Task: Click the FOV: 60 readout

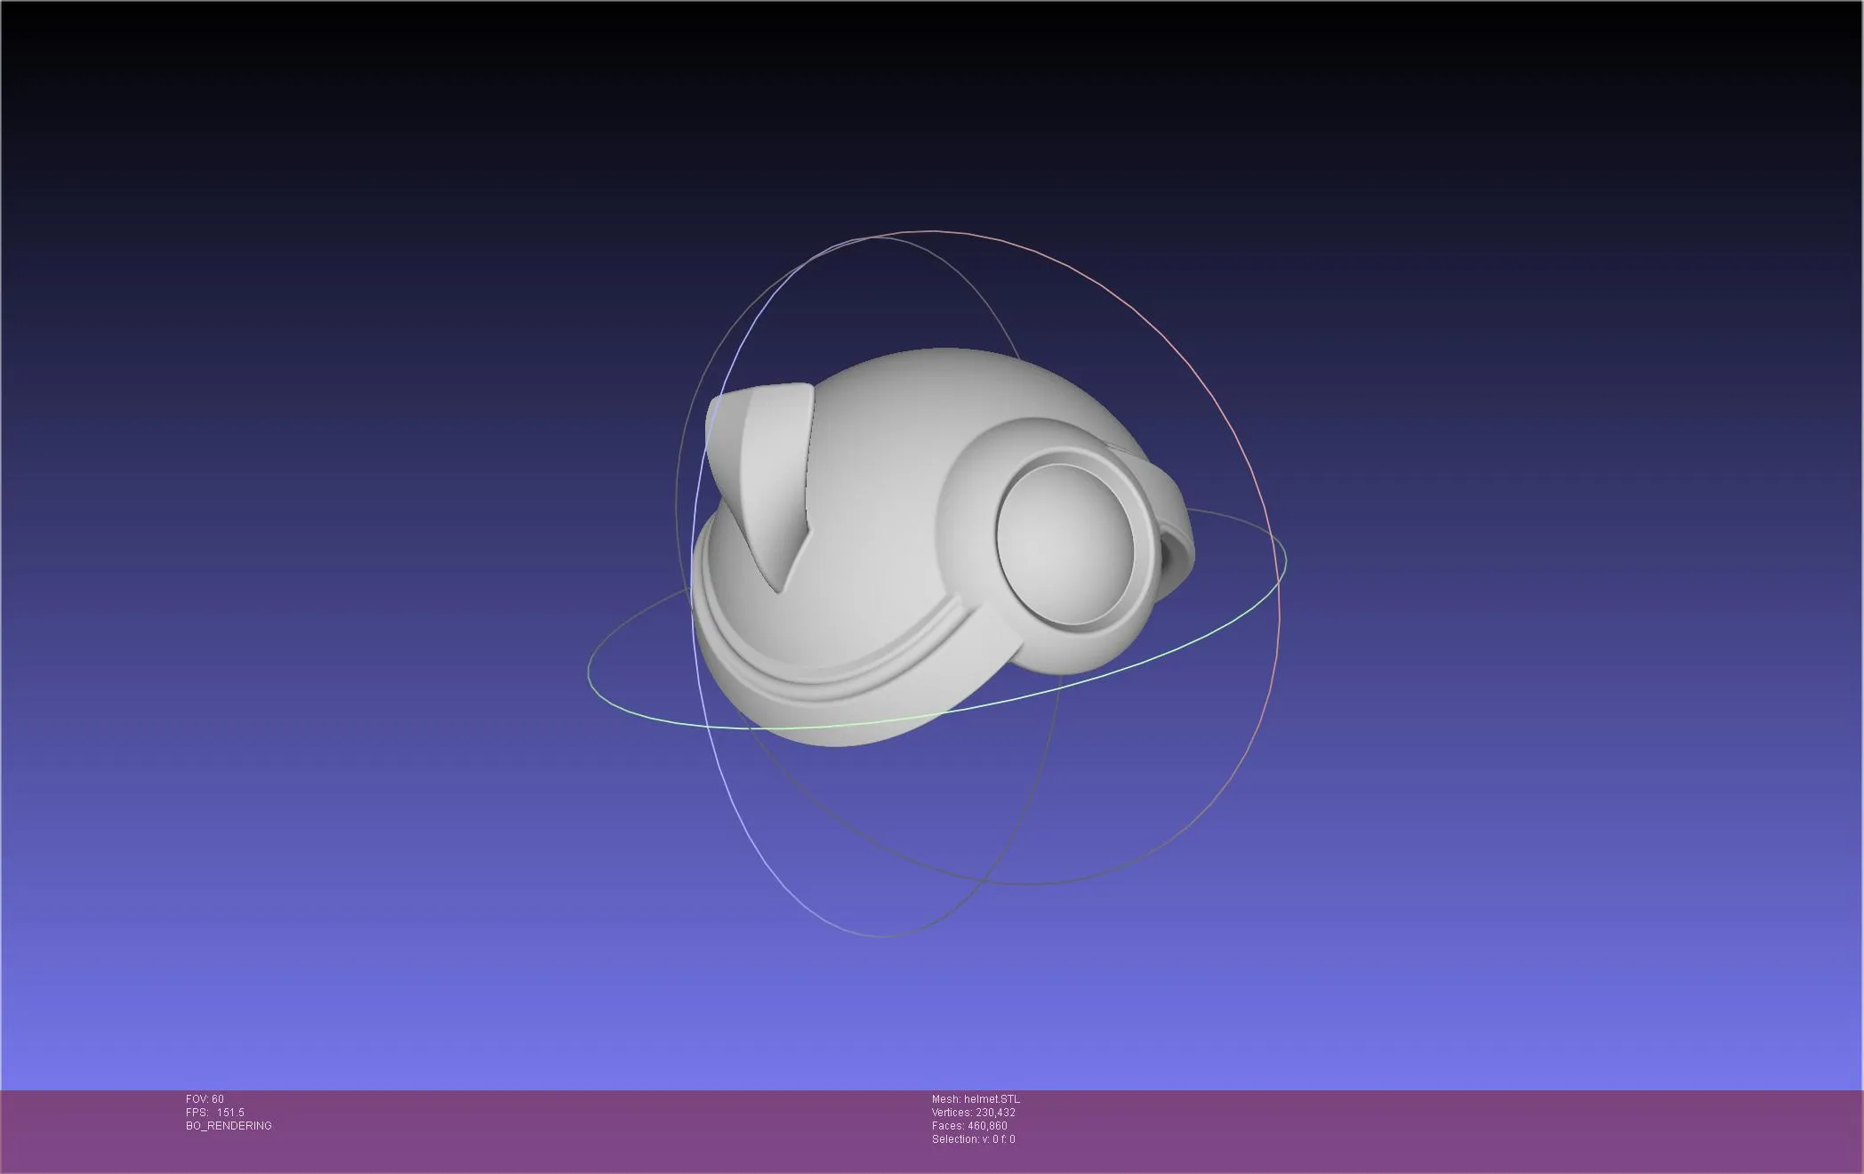Action: coord(205,1099)
